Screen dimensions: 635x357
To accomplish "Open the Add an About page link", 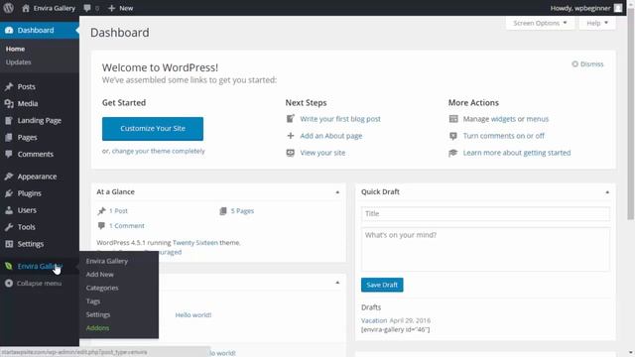I will (330, 136).
